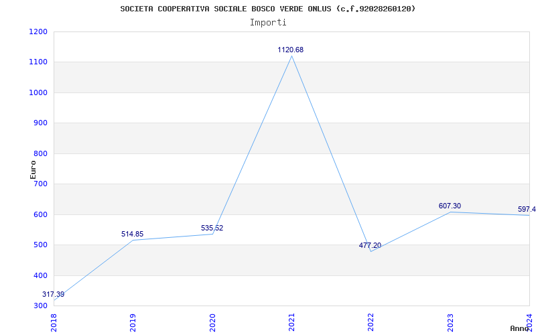Click the 2020 x-axis label

click(212, 322)
